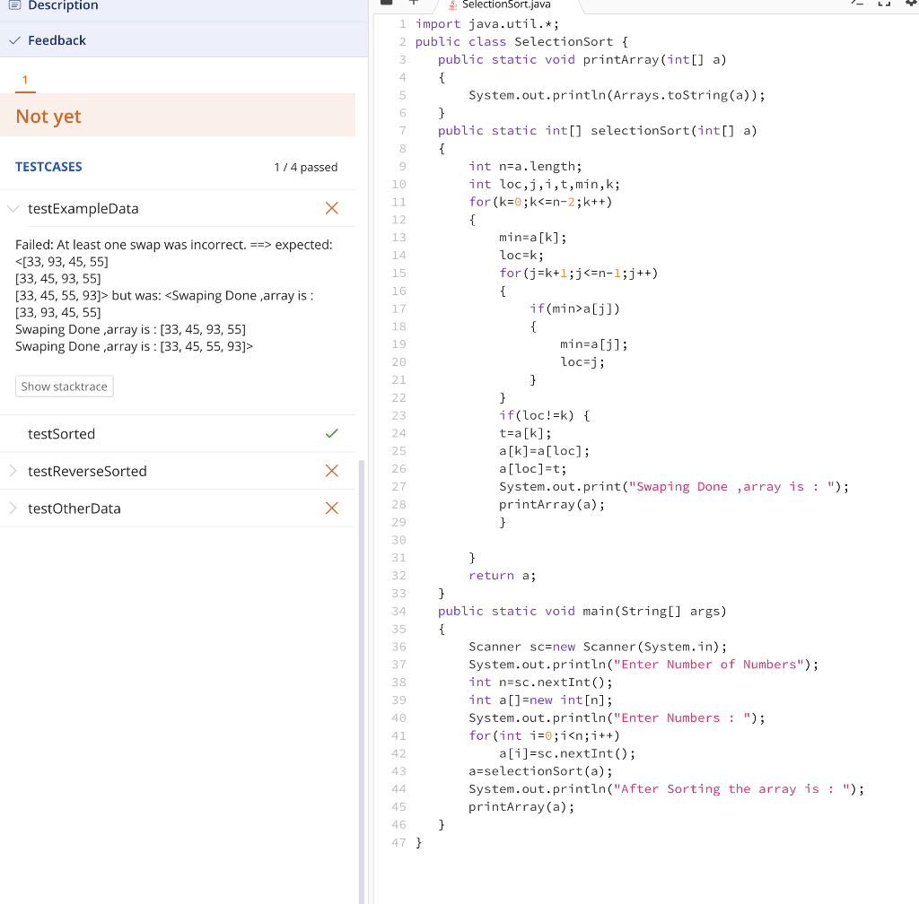Click the failed X icon for testExampleData
This screenshot has width=919, height=904.
[332, 208]
